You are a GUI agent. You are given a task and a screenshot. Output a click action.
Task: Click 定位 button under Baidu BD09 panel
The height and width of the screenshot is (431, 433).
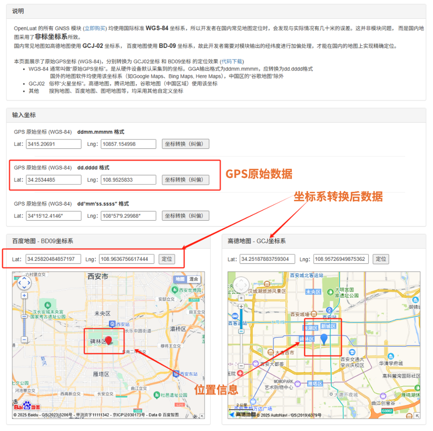click(x=167, y=259)
